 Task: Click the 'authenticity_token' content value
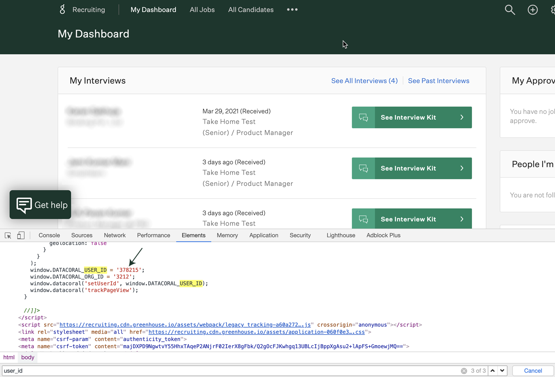coord(152,339)
